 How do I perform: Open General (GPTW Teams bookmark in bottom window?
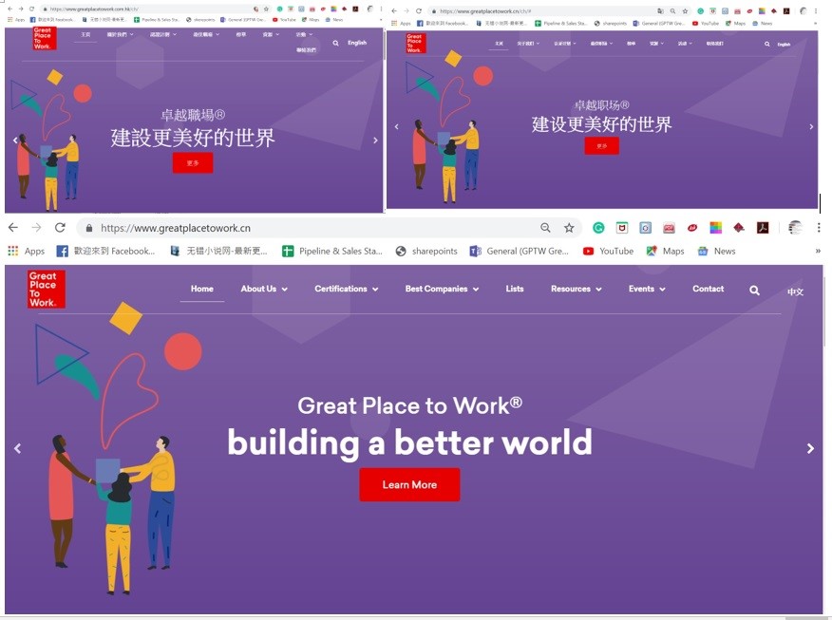click(519, 251)
